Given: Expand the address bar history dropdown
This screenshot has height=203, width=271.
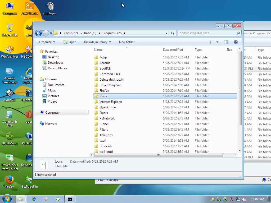Looking at the screenshot, I should (166, 33).
